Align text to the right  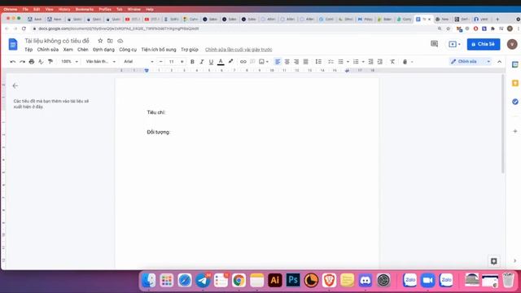click(296, 62)
